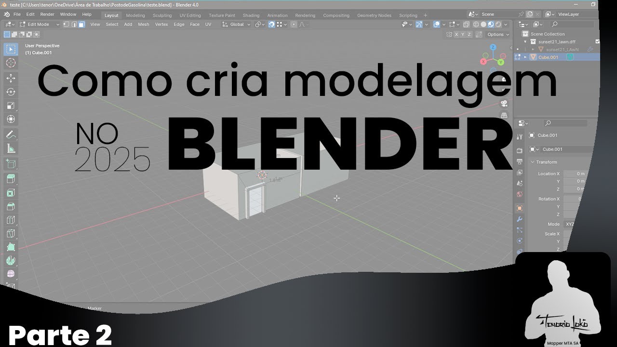Open the Vertex menu in header
Viewport: 617px width, 347px height.
coord(161,24)
